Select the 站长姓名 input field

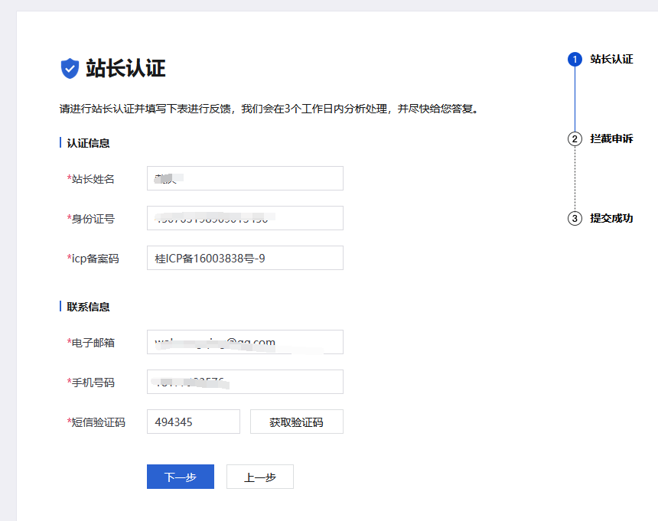[245, 178]
